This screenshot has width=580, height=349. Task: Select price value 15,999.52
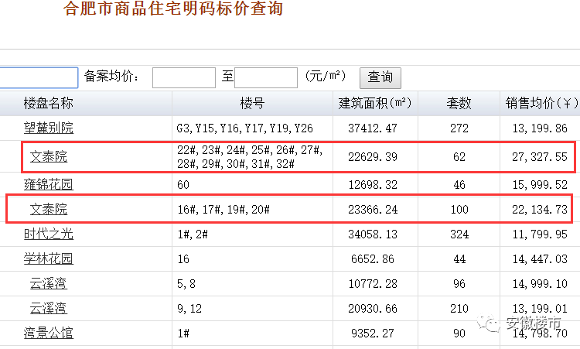pyautogui.click(x=540, y=185)
